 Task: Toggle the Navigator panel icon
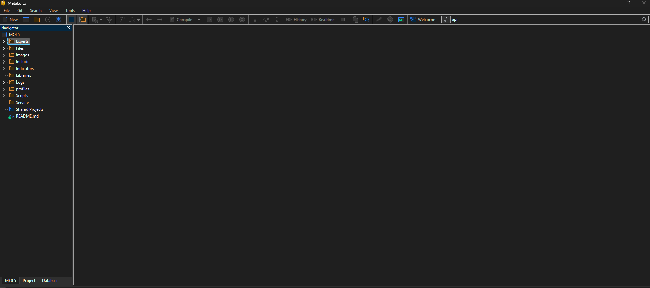[82, 20]
